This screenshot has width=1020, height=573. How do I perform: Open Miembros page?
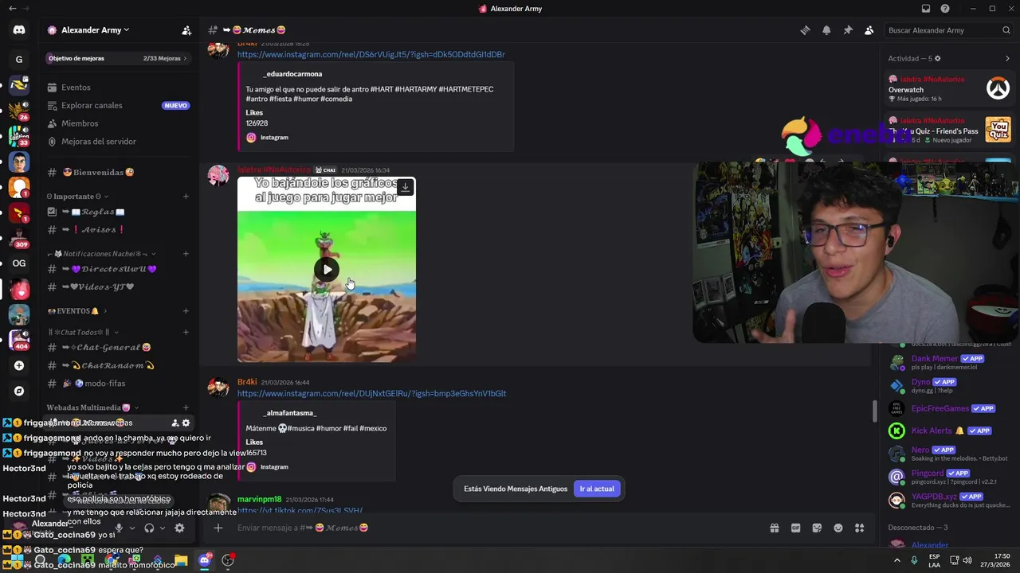click(x=118, y=123)
